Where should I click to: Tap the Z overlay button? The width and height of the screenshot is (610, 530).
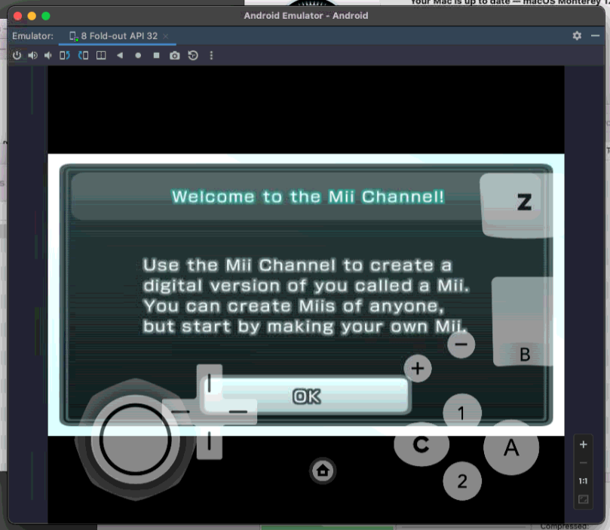coord(517,205)
